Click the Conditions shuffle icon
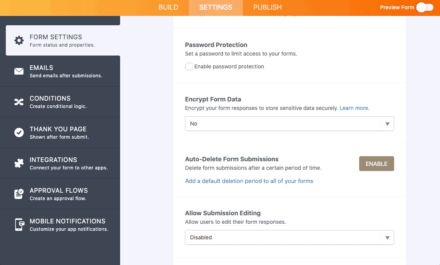Screen dimensions: 440x265 19,102
